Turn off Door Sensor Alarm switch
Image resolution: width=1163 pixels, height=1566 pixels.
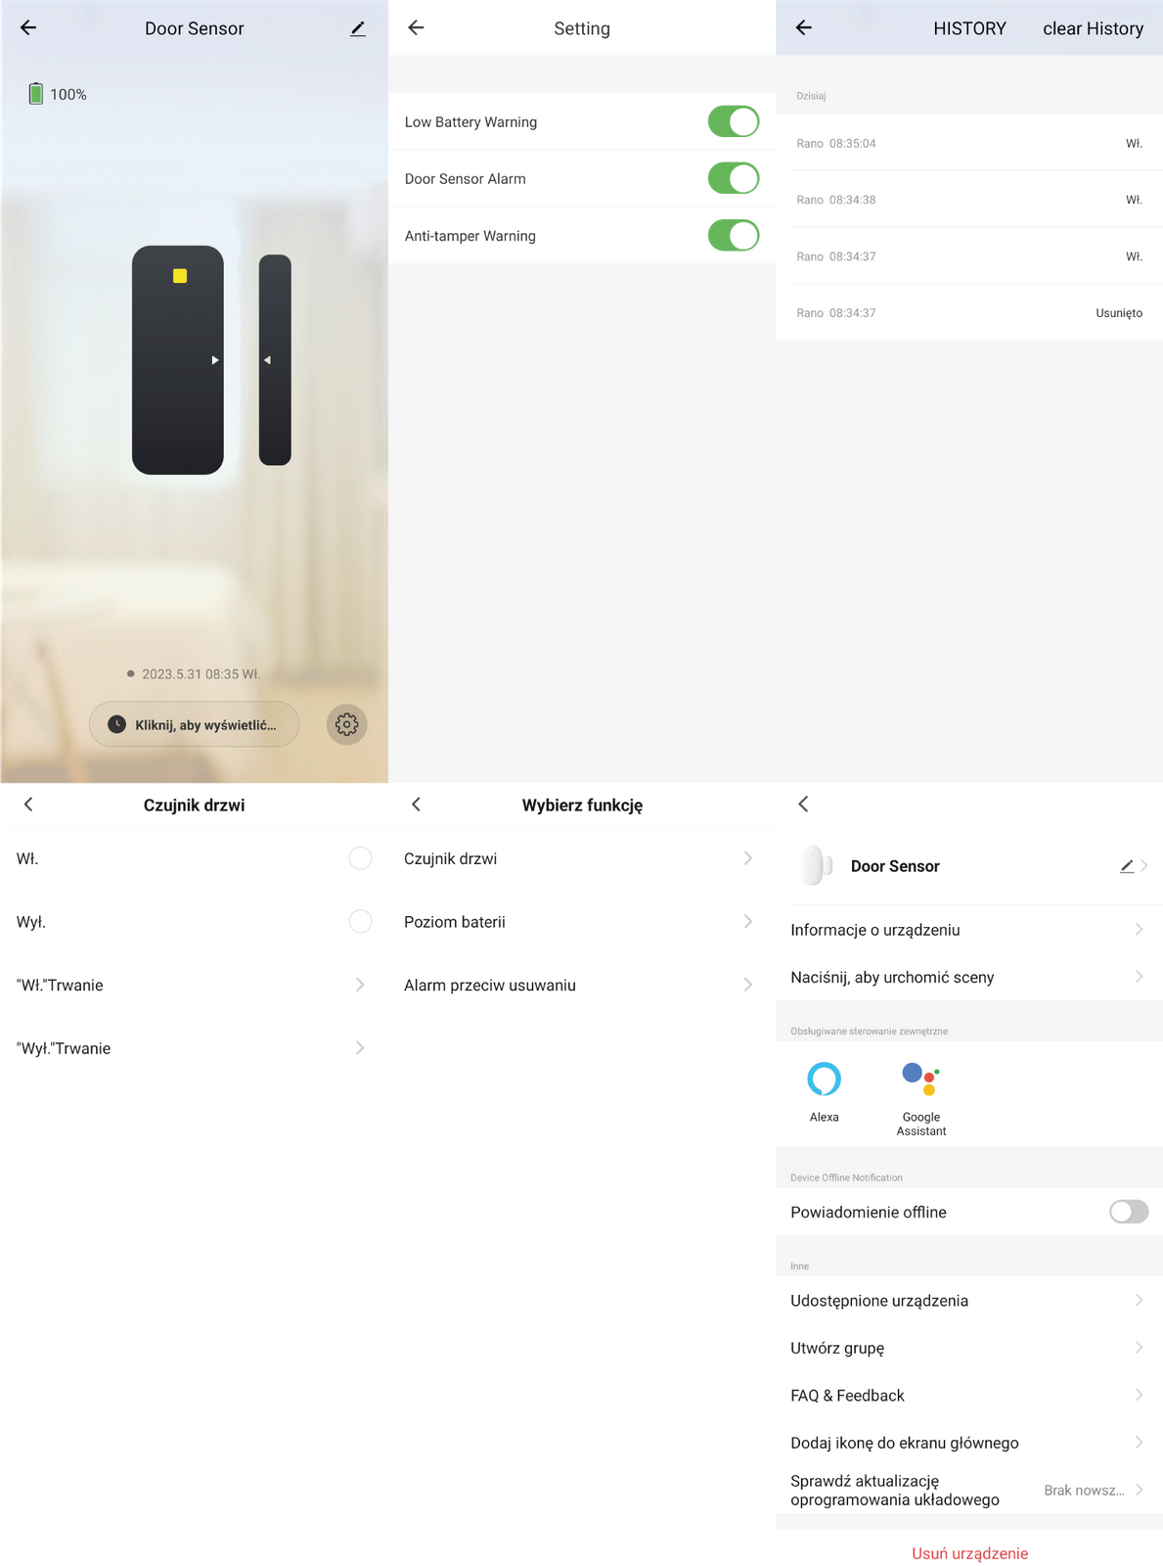pos(733,179)
